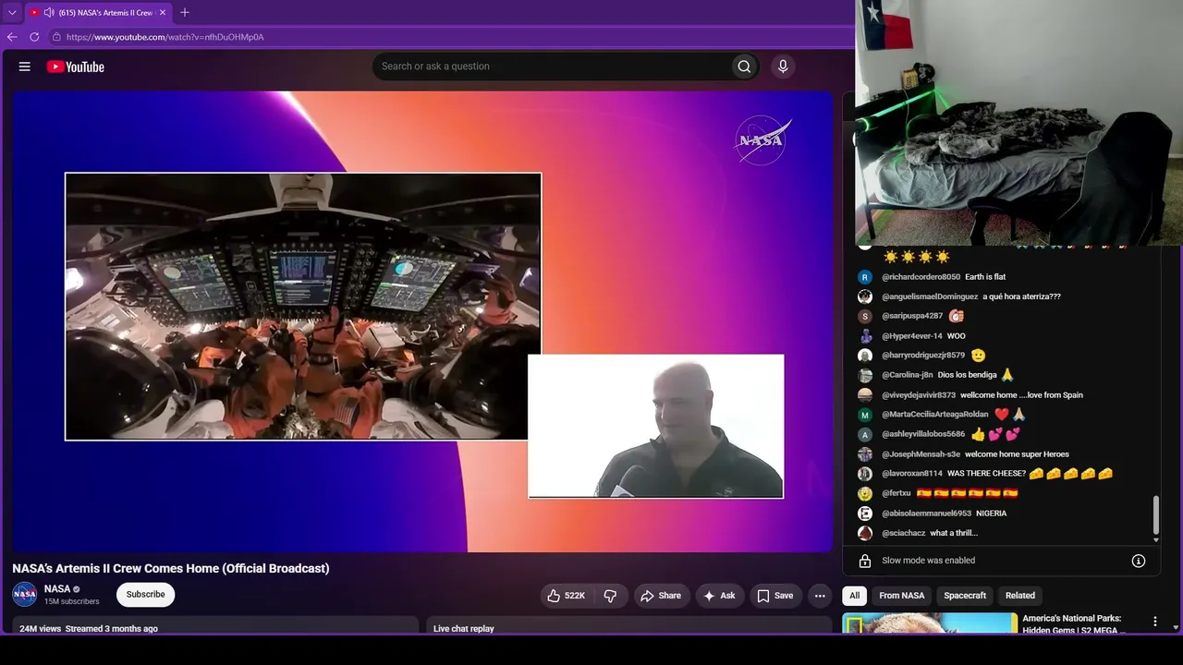Select the From NASA filter chip
Screen dimensions: 1183x665
point(902,596)
